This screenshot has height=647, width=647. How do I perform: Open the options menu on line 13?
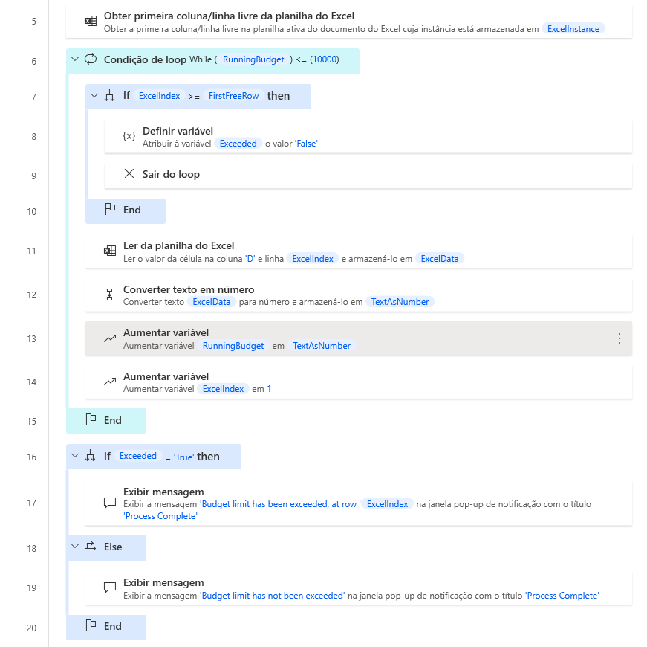pos(620,338)
